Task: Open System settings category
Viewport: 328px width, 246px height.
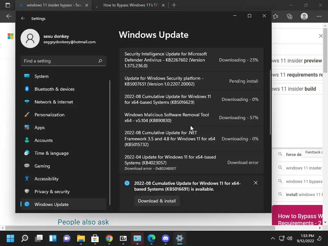Action: pyautogui.click(x=63, y=76)
